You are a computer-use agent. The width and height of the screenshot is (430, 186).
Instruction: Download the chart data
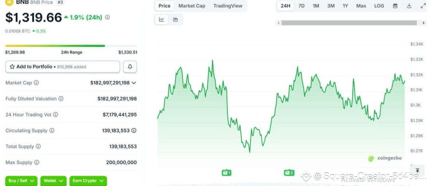(409, 6)
